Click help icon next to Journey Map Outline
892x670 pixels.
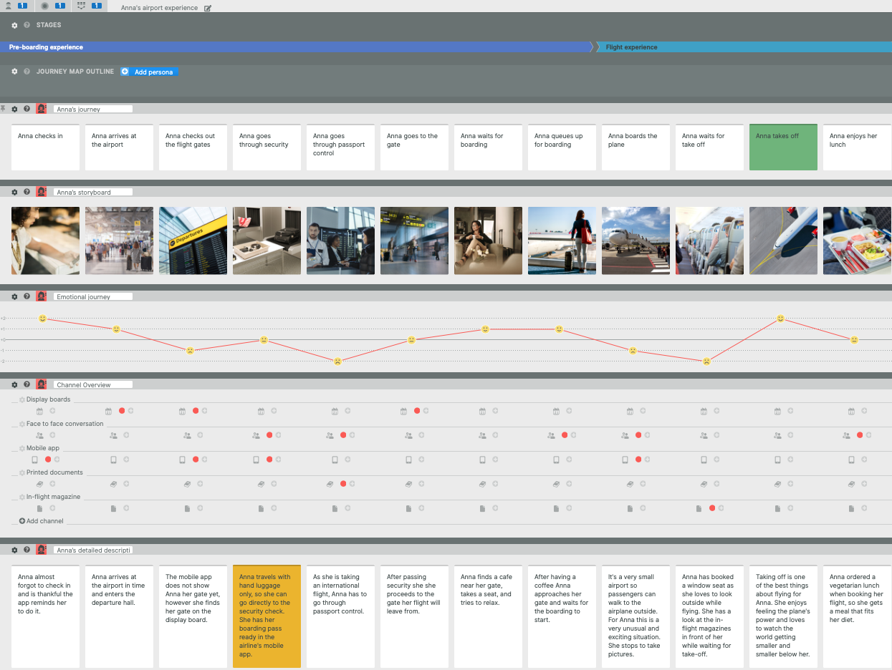coord(27,72)
